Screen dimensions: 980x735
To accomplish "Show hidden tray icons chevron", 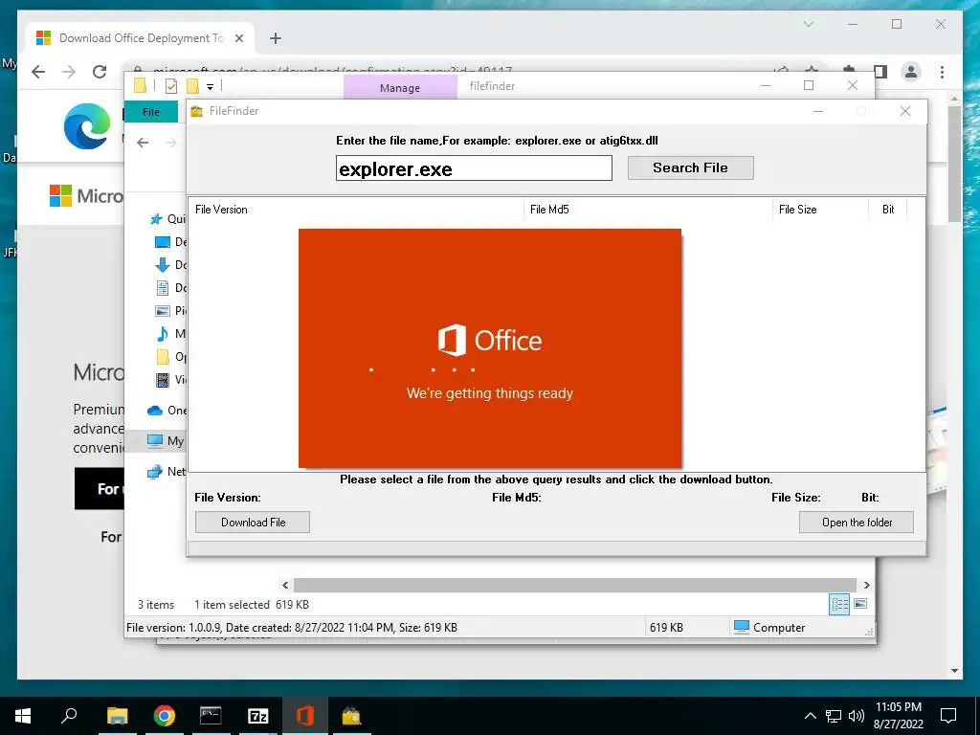I will [810, 716].
